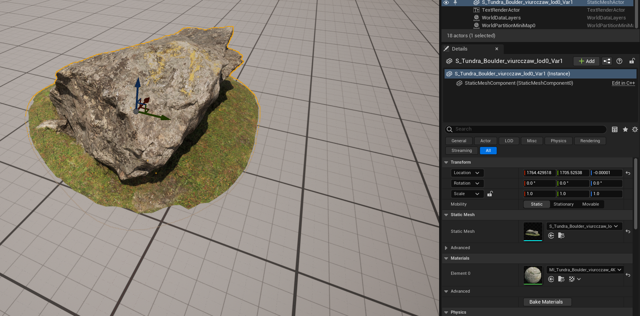
Task: Set Mobility to Movable
Action: (591, 204)
